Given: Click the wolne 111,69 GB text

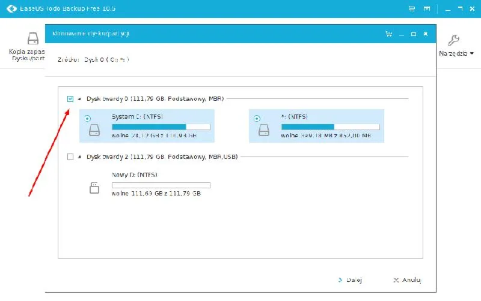Looking at the screenshot, I should click(156, 194).
